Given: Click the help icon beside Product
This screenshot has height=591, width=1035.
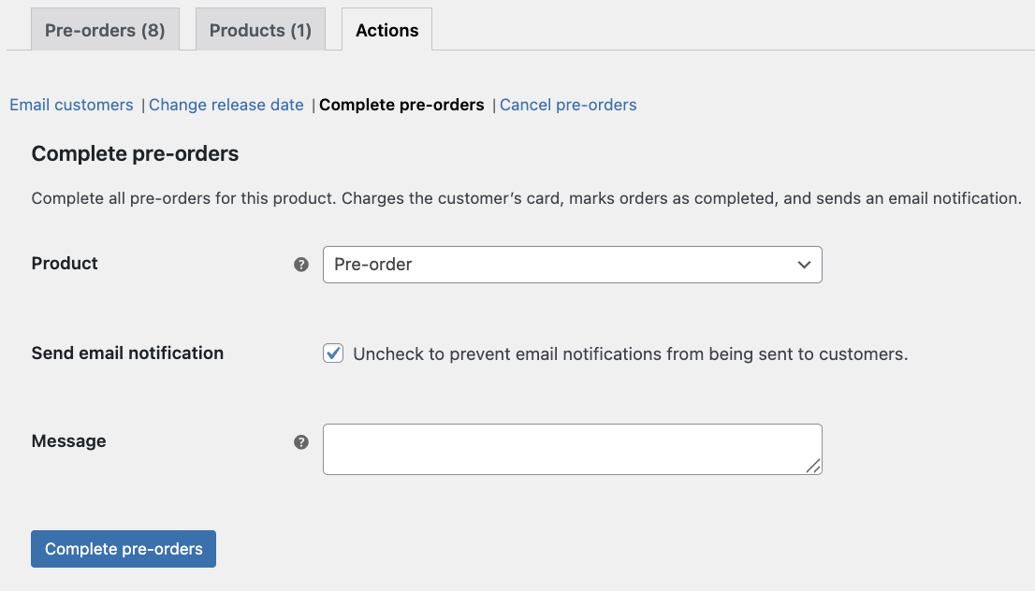Looking at the screenshot, I should [x=301, y=265].
